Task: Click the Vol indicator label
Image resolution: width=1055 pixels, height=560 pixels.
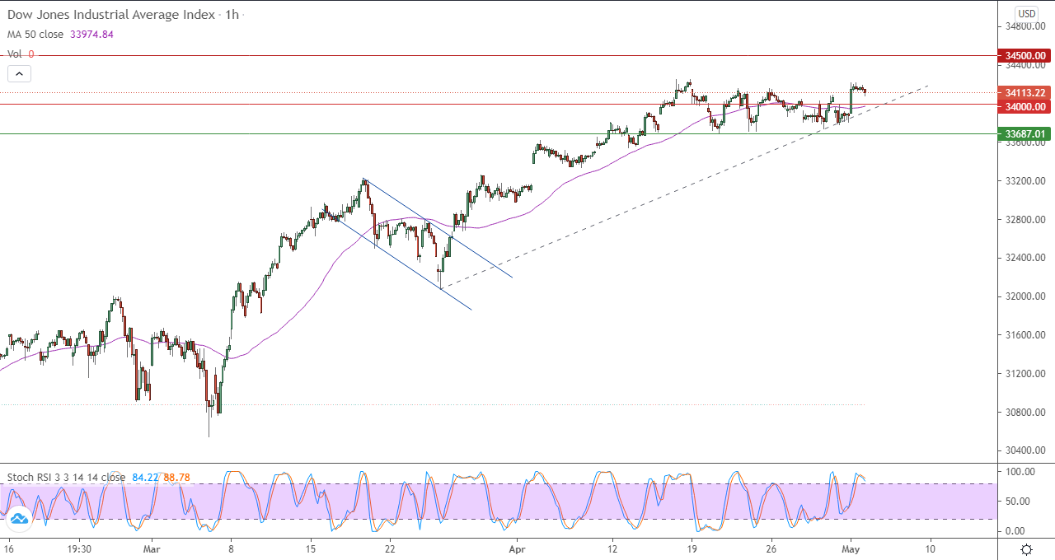Action: click(x=15, y=54)
